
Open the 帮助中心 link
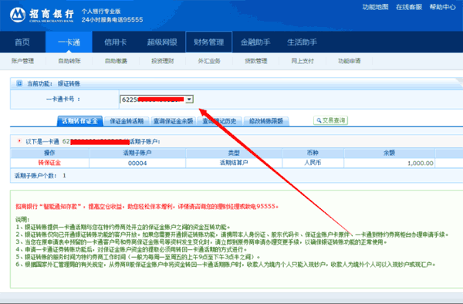(x=442, y=7)
